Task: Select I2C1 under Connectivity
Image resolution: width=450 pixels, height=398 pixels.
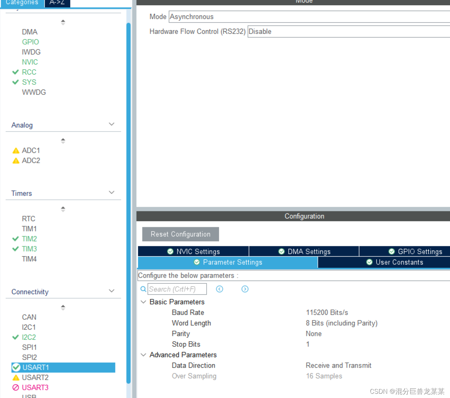Action: pyautogui.click(x=29, y=327)
